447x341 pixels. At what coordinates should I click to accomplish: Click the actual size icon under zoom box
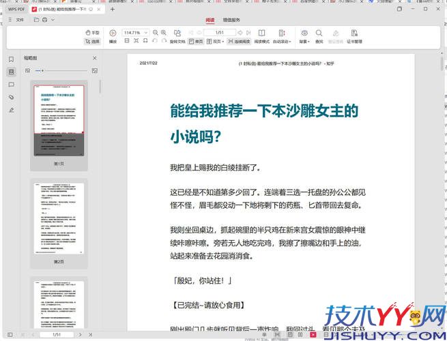coord(127,41)
